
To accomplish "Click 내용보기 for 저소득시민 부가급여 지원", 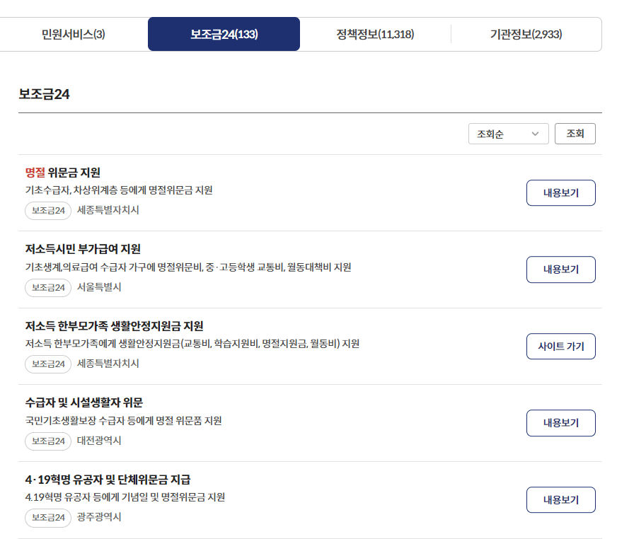I will click(560, 269).
